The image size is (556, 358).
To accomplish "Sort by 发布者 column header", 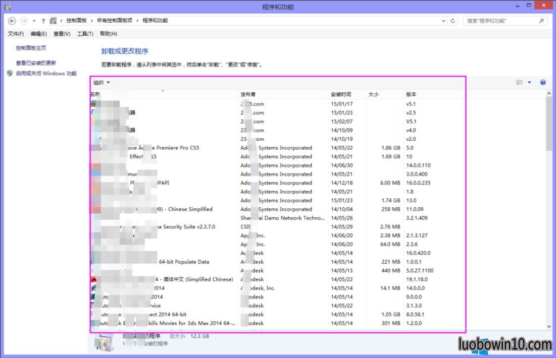I will click(284, 94).
